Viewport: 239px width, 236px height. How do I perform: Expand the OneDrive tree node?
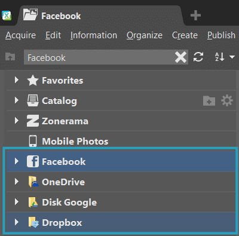click(17, 182)
